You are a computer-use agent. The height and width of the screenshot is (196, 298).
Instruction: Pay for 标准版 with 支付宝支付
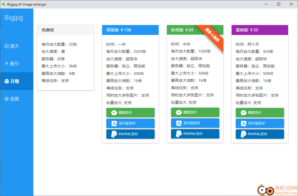click(195, 123)
